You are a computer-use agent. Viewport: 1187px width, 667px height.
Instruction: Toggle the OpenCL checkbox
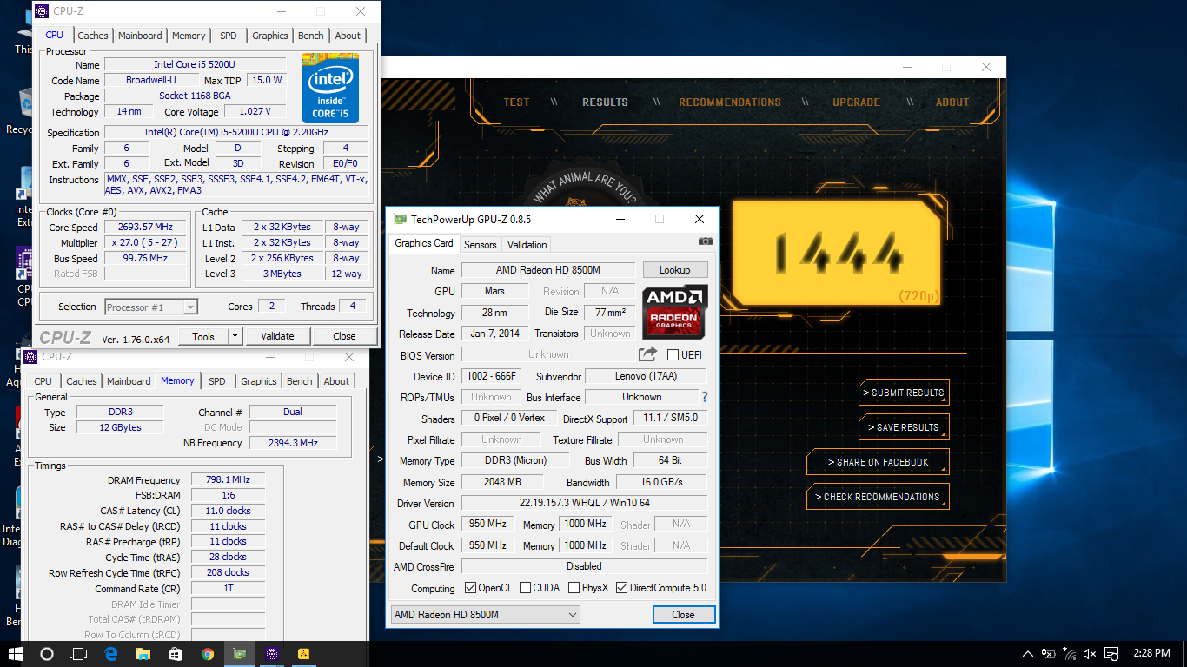470,588
